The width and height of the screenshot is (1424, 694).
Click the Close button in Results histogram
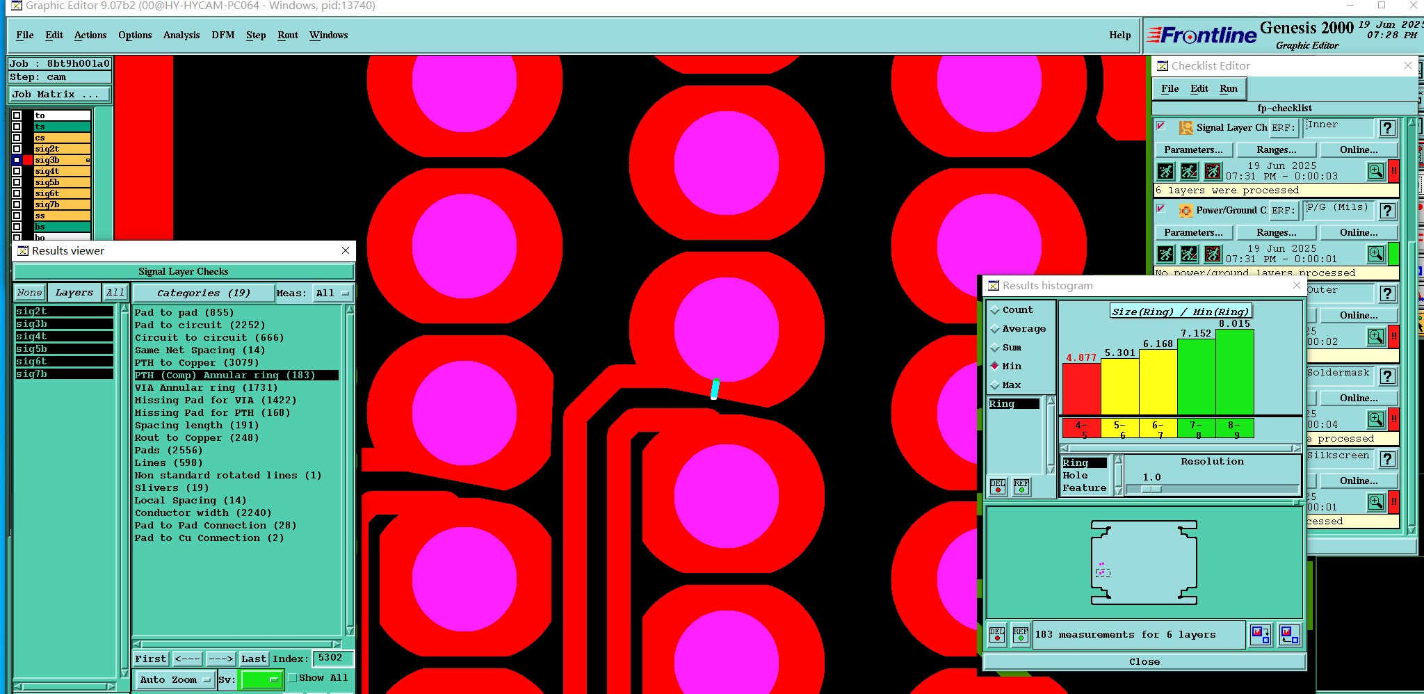tap(1144, 662)
